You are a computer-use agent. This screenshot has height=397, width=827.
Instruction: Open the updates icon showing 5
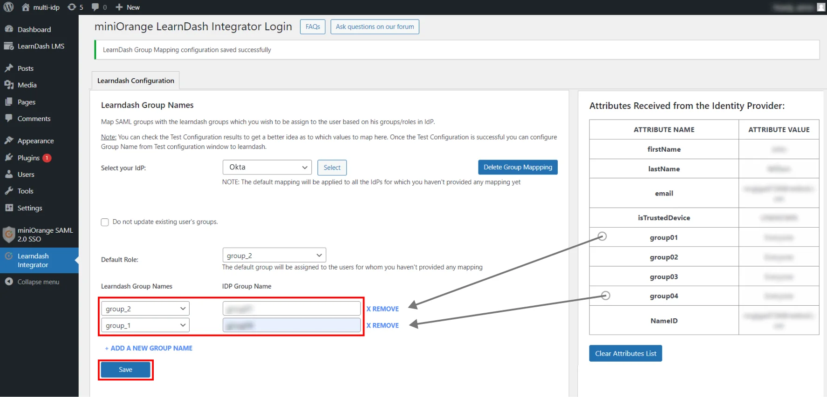click(72, 7)
